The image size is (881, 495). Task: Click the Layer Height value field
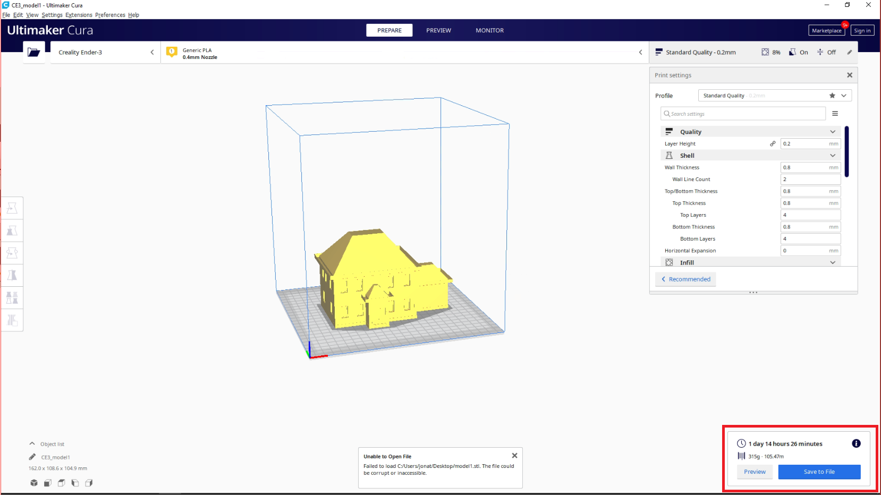tap(810, 143)
